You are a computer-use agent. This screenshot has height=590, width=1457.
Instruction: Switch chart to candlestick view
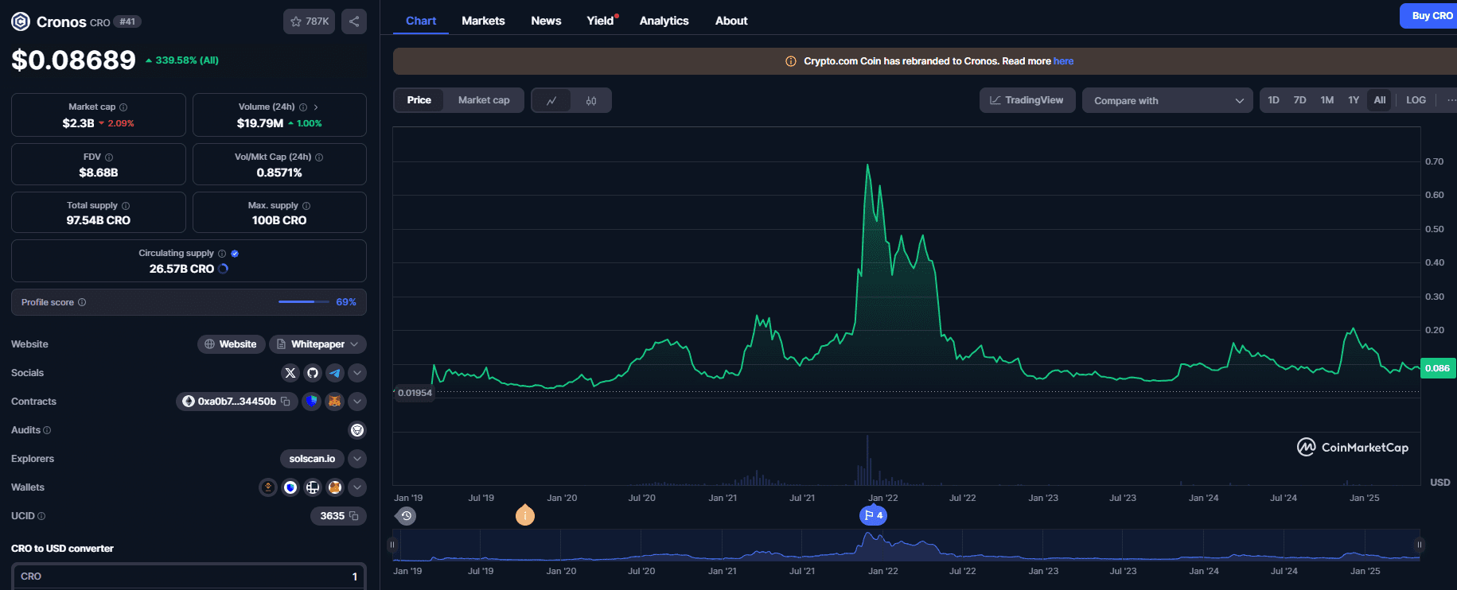point(591,100)
